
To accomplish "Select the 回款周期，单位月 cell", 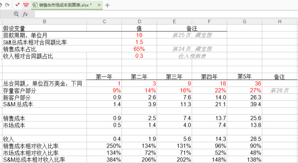I will pos(44,35).
